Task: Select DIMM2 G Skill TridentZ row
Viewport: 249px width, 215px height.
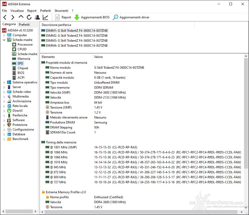Action: click(74, 36)
